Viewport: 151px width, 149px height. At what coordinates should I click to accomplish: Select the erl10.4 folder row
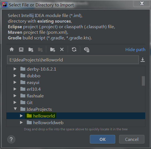tap(76, 89)
